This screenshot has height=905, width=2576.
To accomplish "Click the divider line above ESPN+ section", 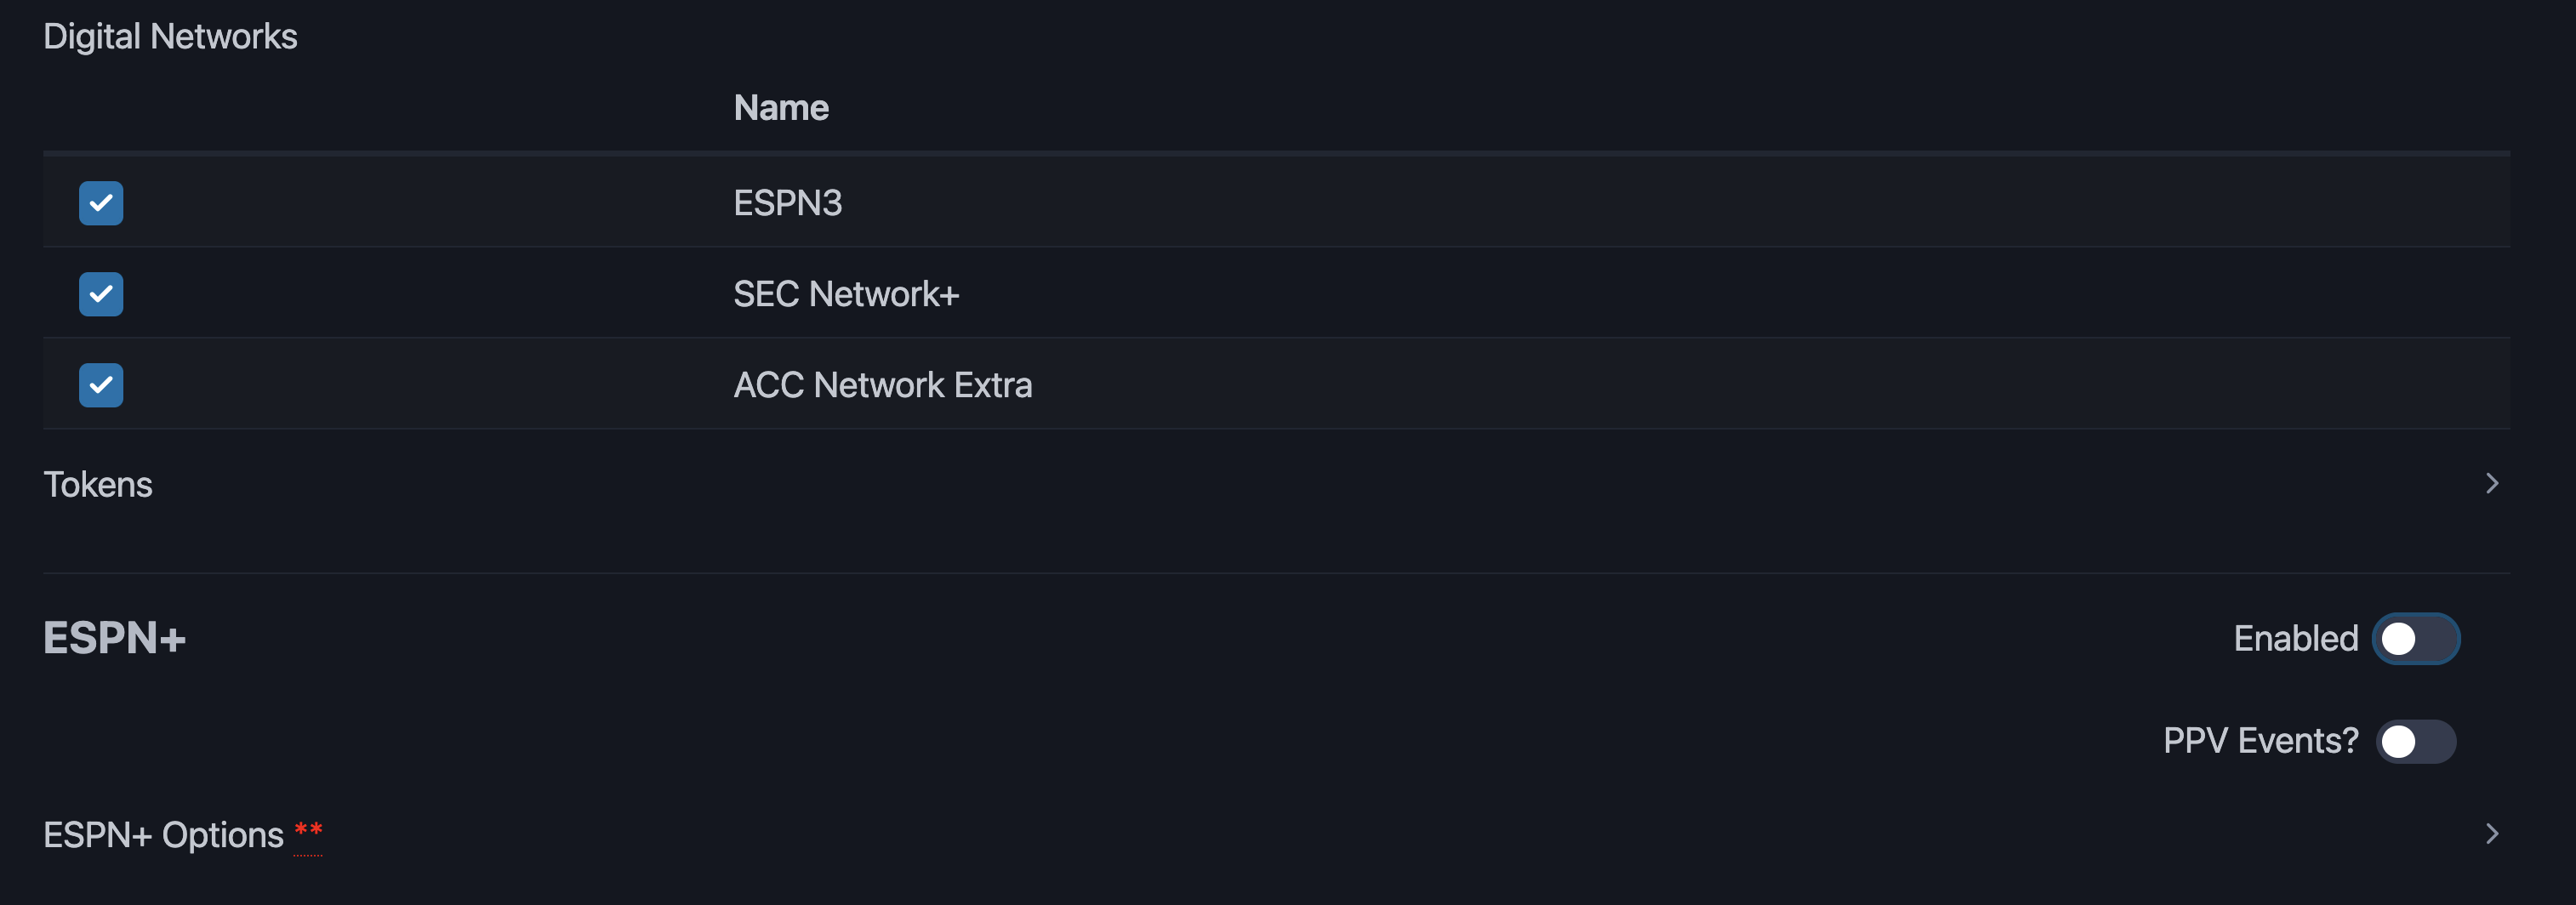I will pos(1276,573).
